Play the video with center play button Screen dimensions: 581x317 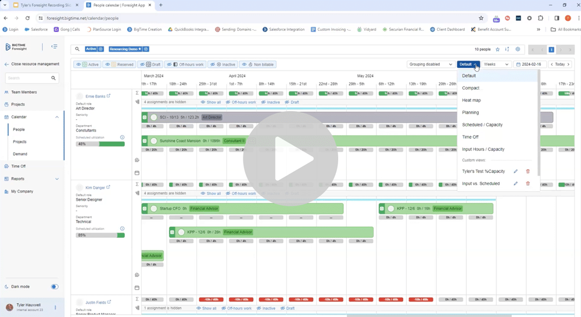[290, 159]
